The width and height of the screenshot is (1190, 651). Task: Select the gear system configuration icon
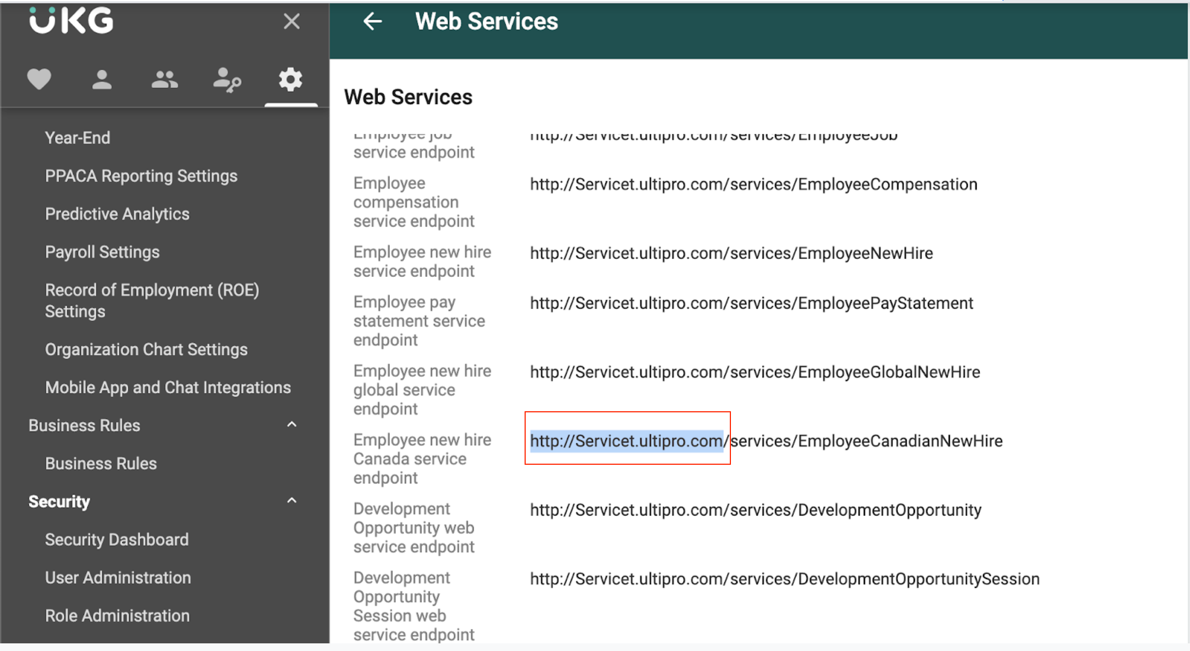[290, 80]
